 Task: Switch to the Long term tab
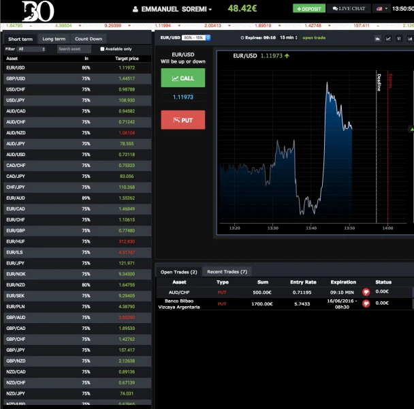coord(53,39)
